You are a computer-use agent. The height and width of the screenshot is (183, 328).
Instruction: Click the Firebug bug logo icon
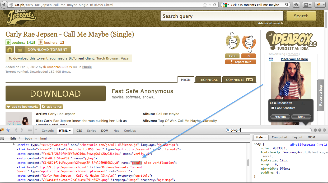pyautogui.click(x=2, y=130)
